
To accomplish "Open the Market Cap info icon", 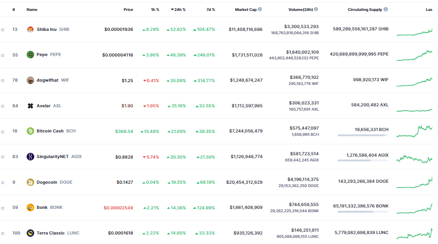I will coord(260,9).
